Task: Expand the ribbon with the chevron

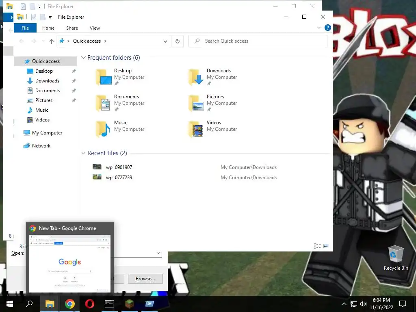Action: [x=319, y=28]
